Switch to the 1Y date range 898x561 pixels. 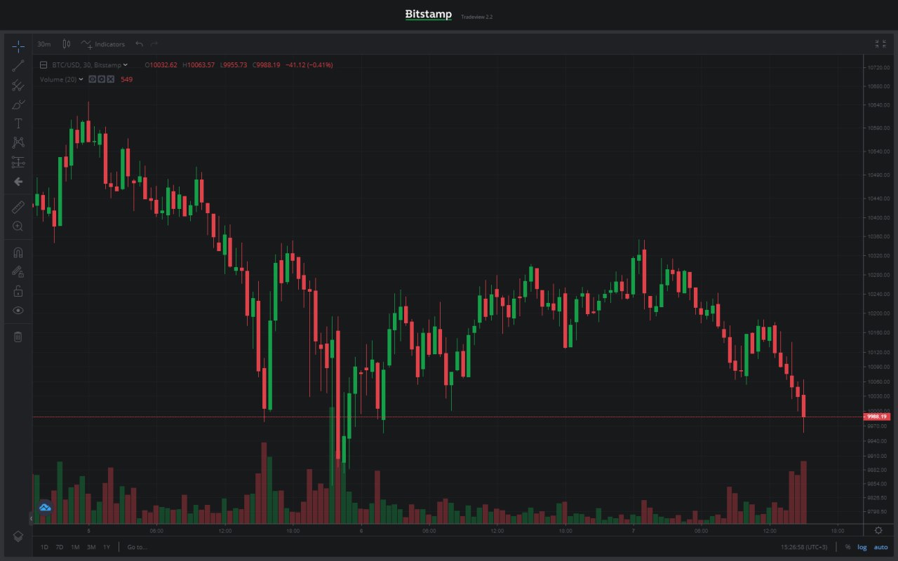107,547
